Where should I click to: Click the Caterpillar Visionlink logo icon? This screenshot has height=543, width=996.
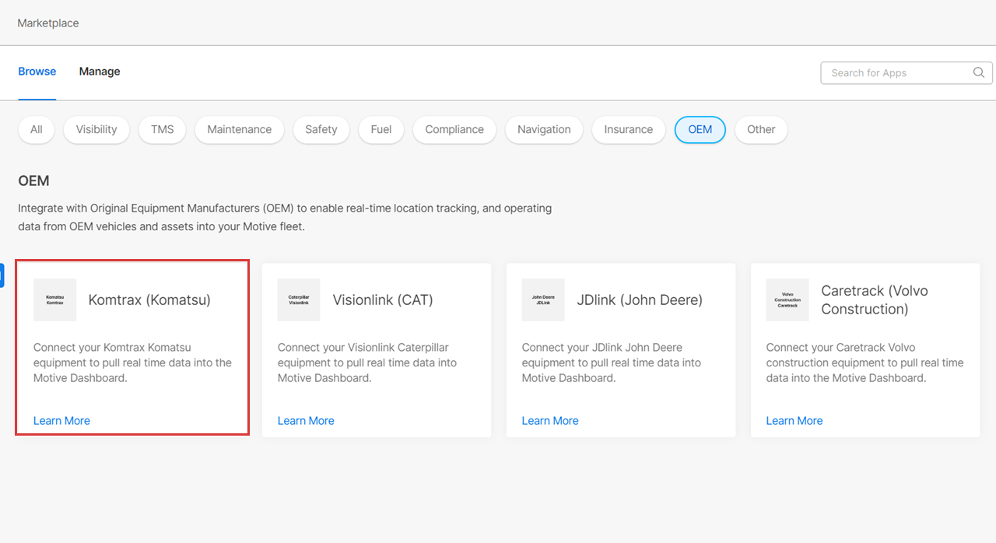click(299, 300)
